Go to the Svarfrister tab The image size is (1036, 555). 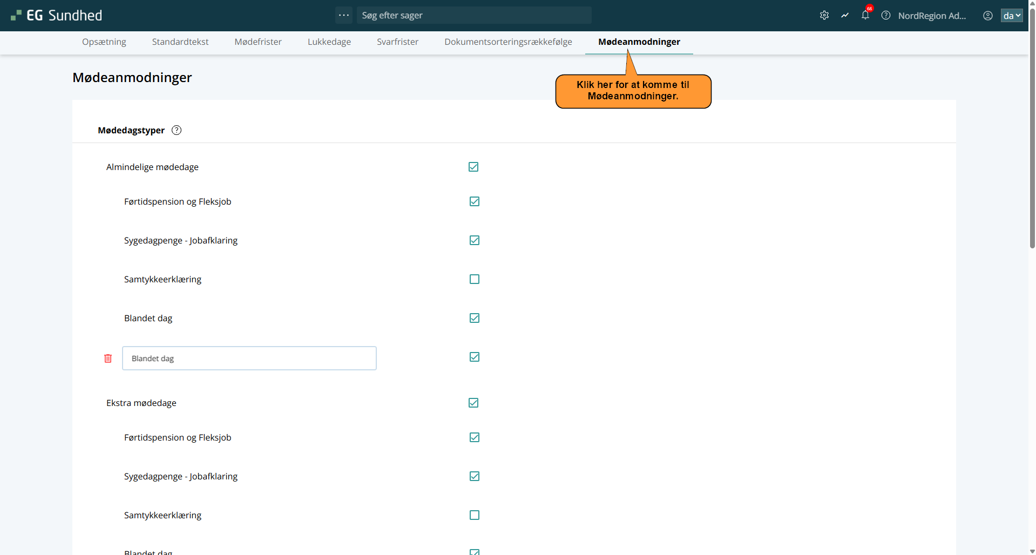(397, 42)
